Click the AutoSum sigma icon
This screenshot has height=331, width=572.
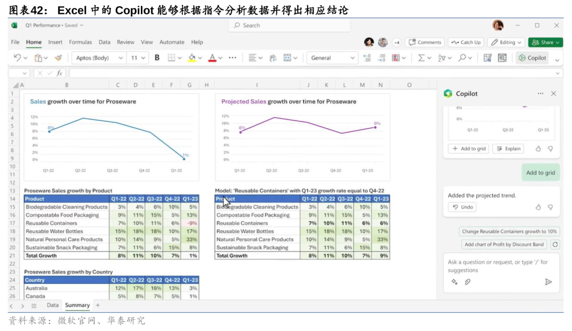coord(422,58)
